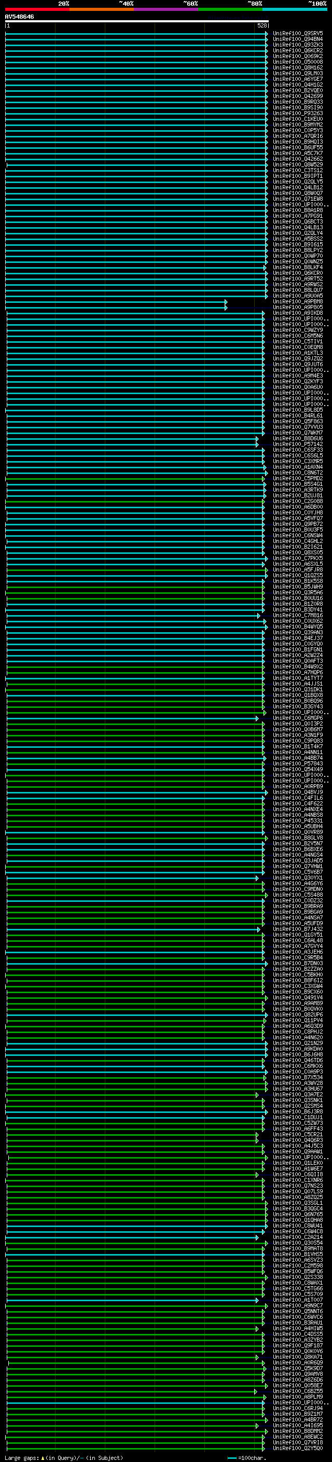The image size is (332, 1462).
Task: Open the UniRef100_O50008 hit label
Action: pyautogui.click(x=297, y=62)
